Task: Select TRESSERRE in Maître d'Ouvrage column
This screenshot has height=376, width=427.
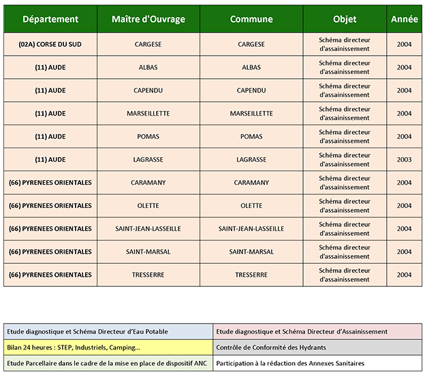Action: coord(148,275)
